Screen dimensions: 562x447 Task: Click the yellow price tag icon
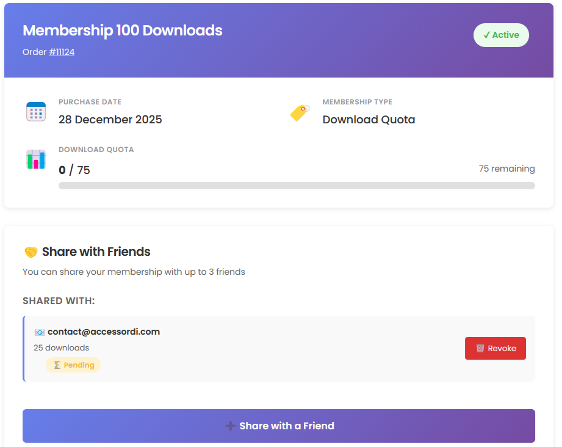299,112
